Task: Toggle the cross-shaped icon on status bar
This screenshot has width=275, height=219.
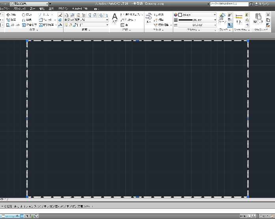Action: (36, 216)
